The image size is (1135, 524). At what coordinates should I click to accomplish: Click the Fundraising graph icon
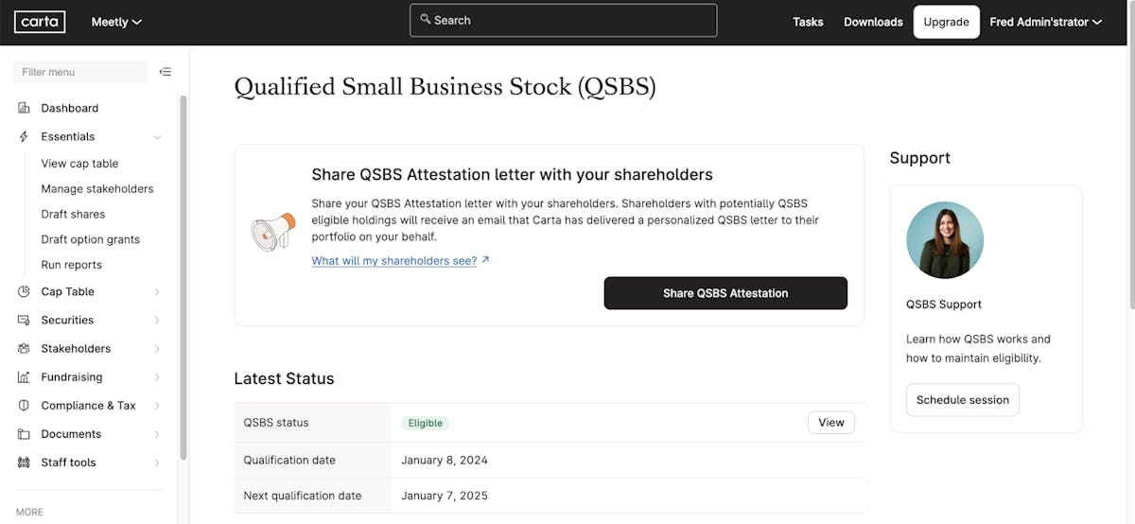click(24, 376)
